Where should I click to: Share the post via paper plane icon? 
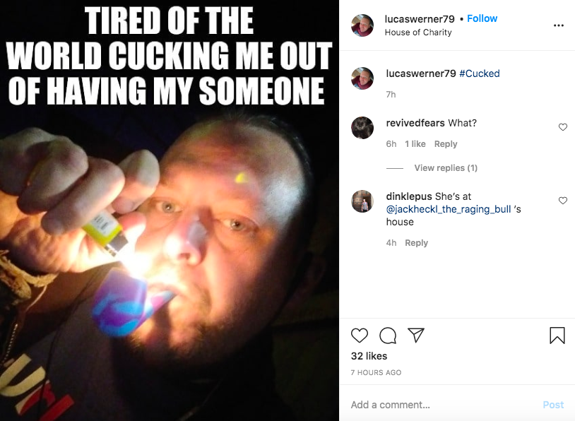tap(416, 335)
